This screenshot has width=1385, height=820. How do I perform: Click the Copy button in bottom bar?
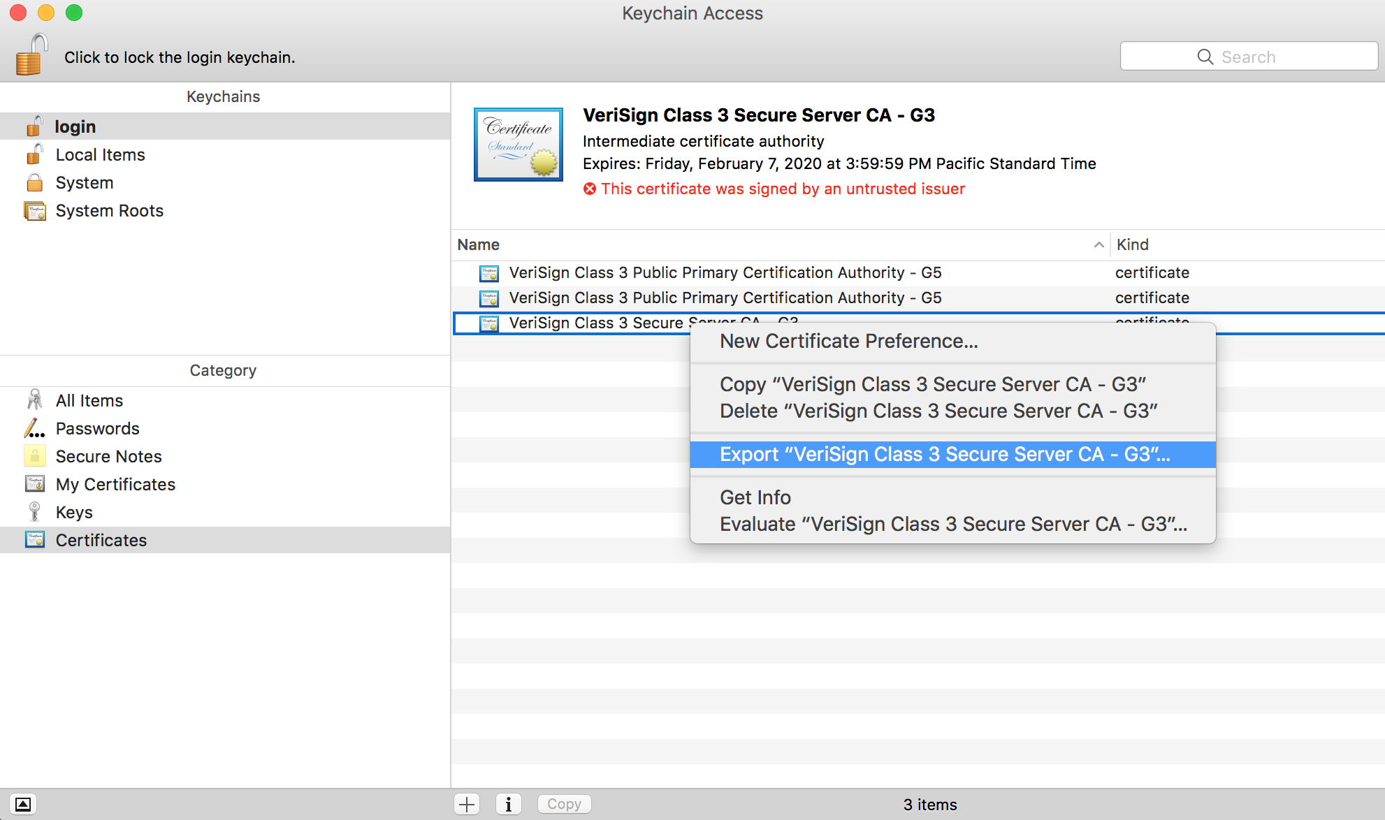coord(564,804)
